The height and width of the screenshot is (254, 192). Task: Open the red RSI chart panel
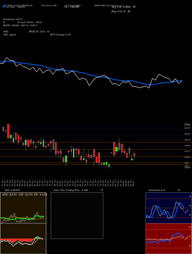[169, 239]
